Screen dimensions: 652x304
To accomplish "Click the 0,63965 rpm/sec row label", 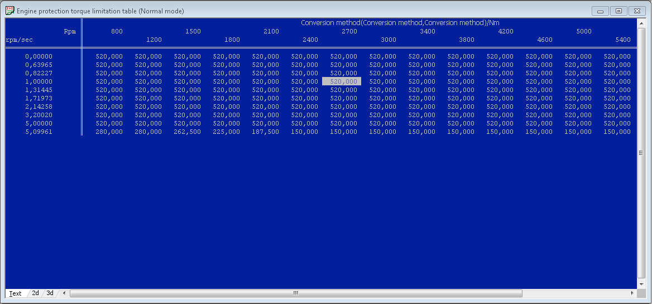I will pos(39,65).
